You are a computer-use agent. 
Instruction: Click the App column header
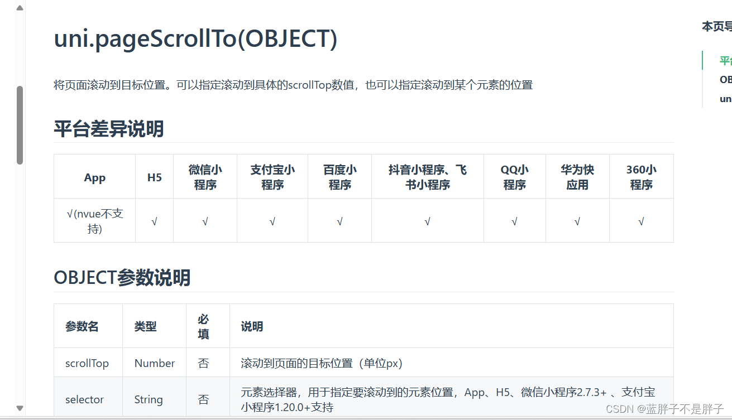click(x=94, y=177)
